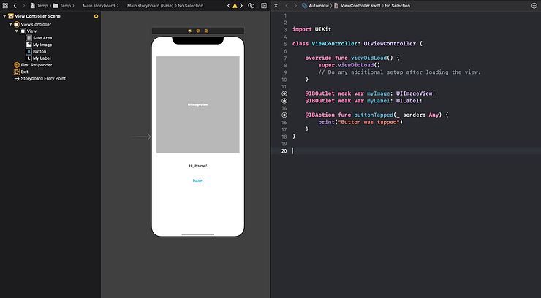Viewport: 541px width, 298px height.
Task: Open the related items grid menu
Action: click(x=5, y=5)
